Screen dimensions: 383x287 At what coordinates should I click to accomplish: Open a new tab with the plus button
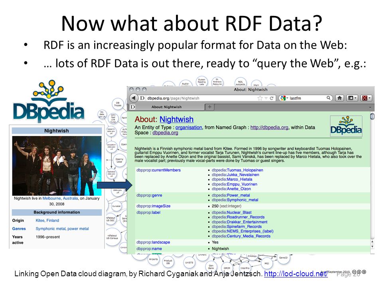click(x=209, y=107)
